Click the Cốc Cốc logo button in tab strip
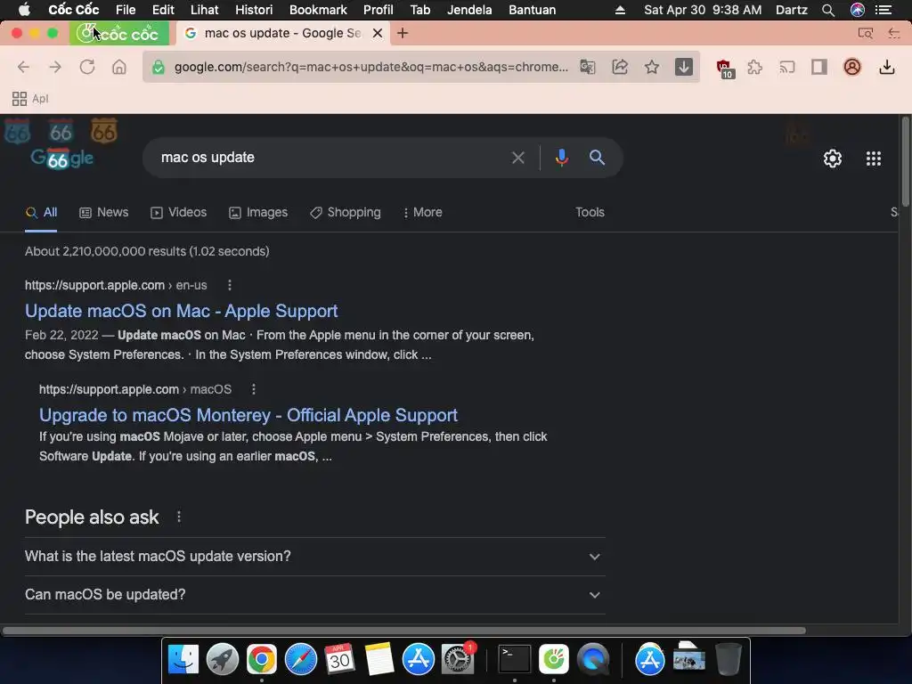The image size is (912, 684). (x=119, y=34)
